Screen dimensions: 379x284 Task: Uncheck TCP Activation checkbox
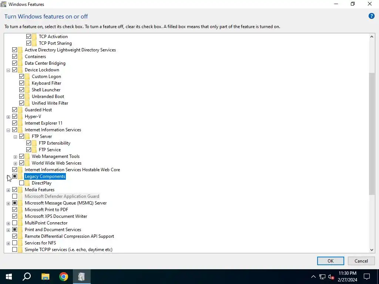28,37
